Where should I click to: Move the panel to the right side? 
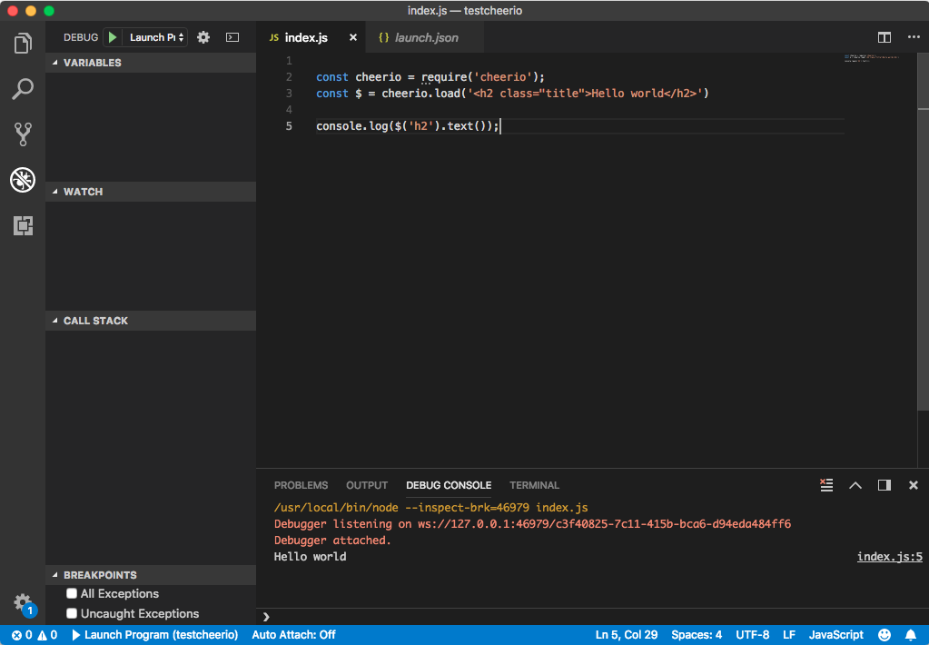(x=884, y=485)
